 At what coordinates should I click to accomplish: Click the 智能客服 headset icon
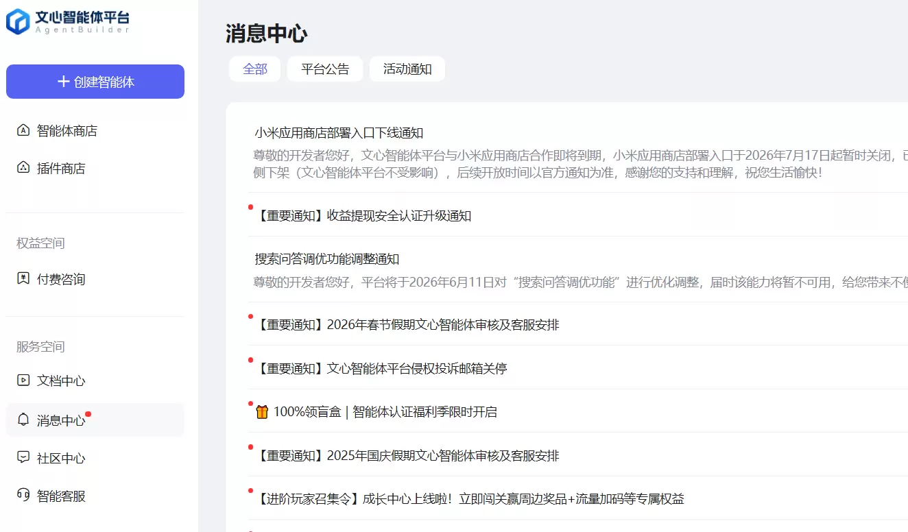(x=23, y=495)
